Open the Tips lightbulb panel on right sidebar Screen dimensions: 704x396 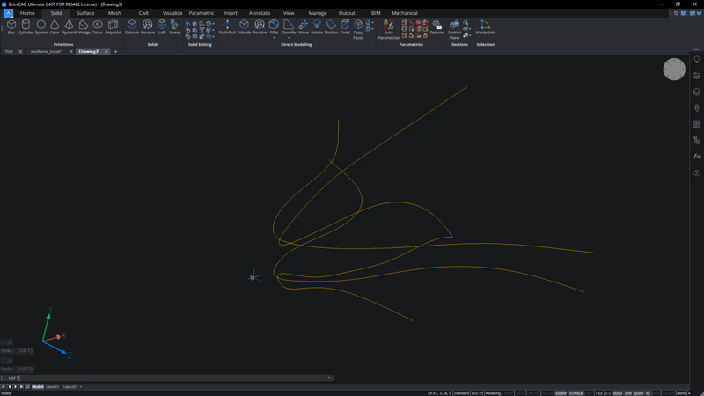tap(697, 60)
